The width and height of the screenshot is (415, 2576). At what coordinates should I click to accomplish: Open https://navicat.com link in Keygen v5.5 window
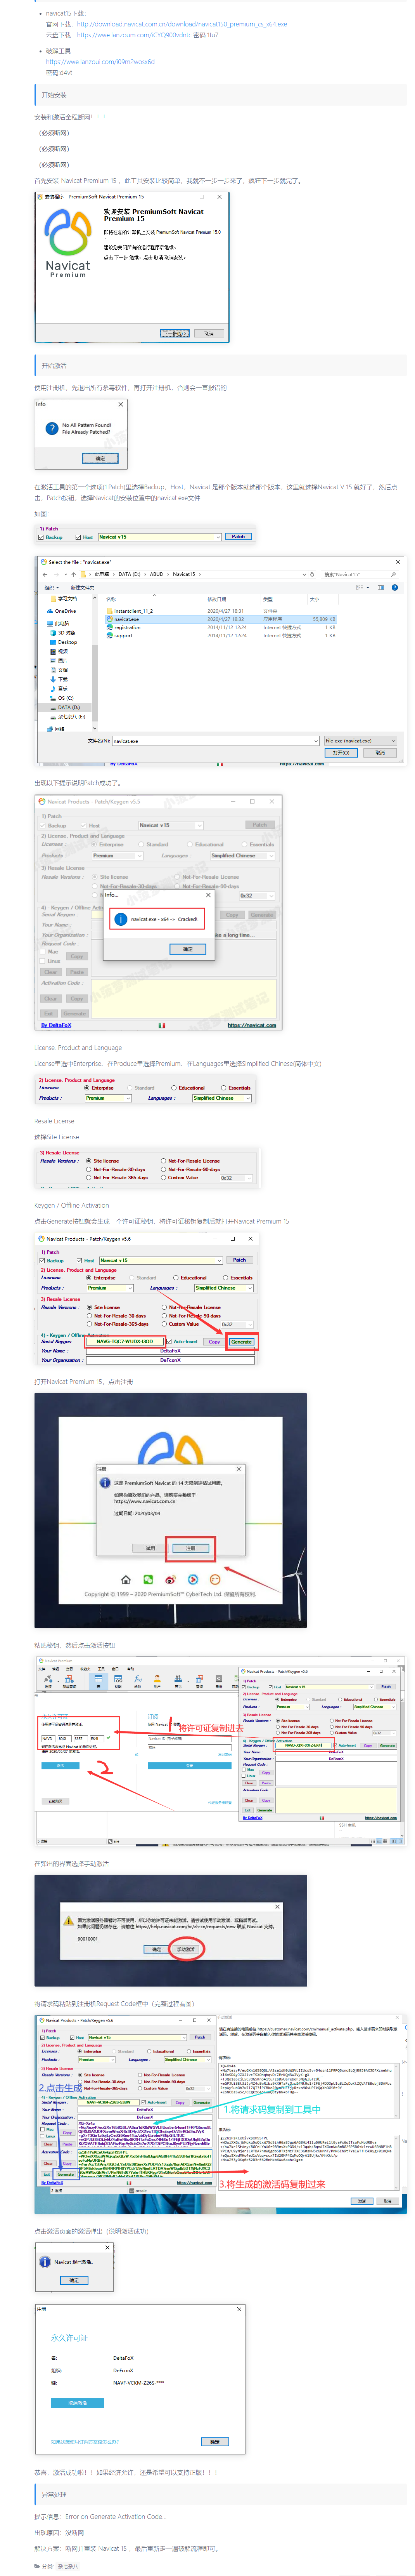pos(252,1025)
